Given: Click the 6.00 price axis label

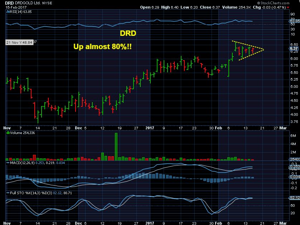Looking at the screenshot, I should point(294,59).
